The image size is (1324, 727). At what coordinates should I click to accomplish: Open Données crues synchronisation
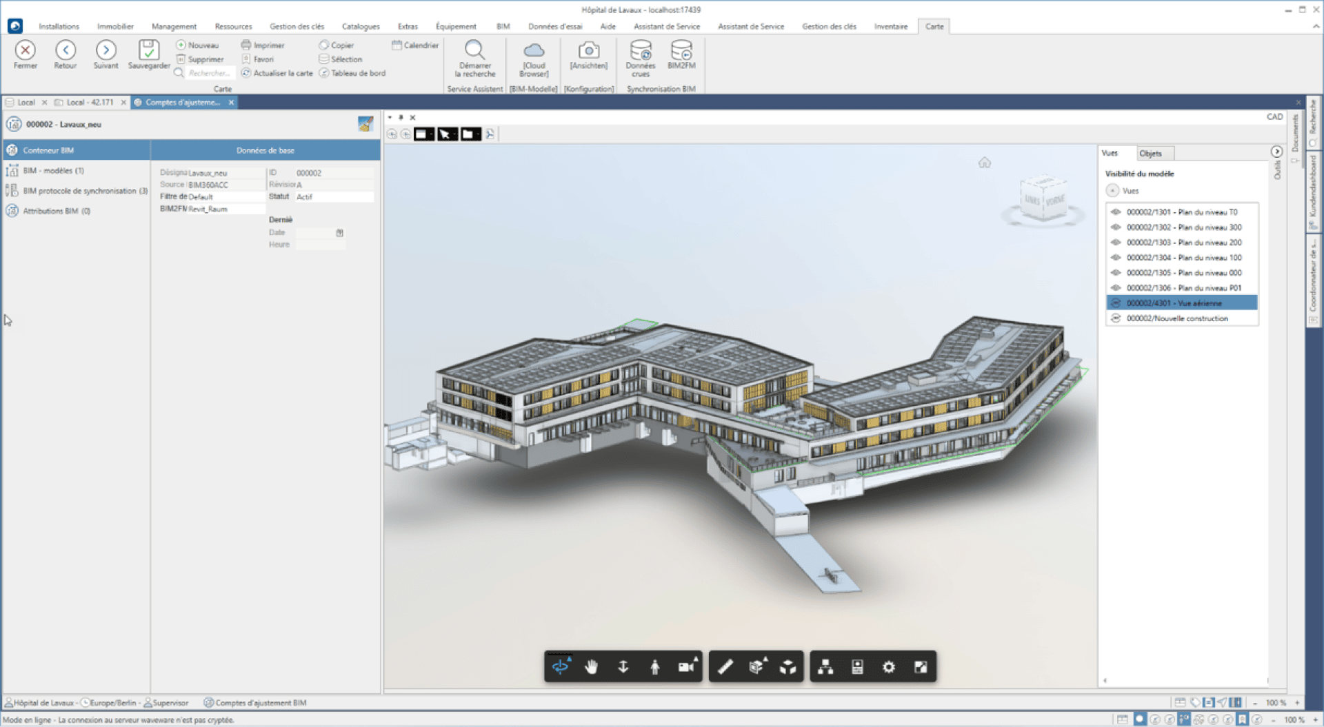(x=641, y=59)
